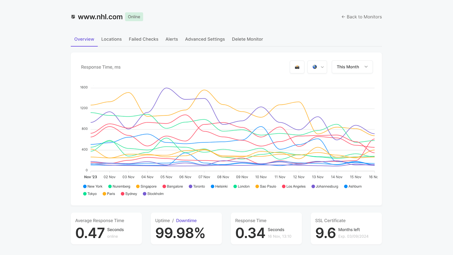The width and height of the screenshot is (453, 255).
Task: Toggle Los Angeles legend item
Action: click(294, 186)
